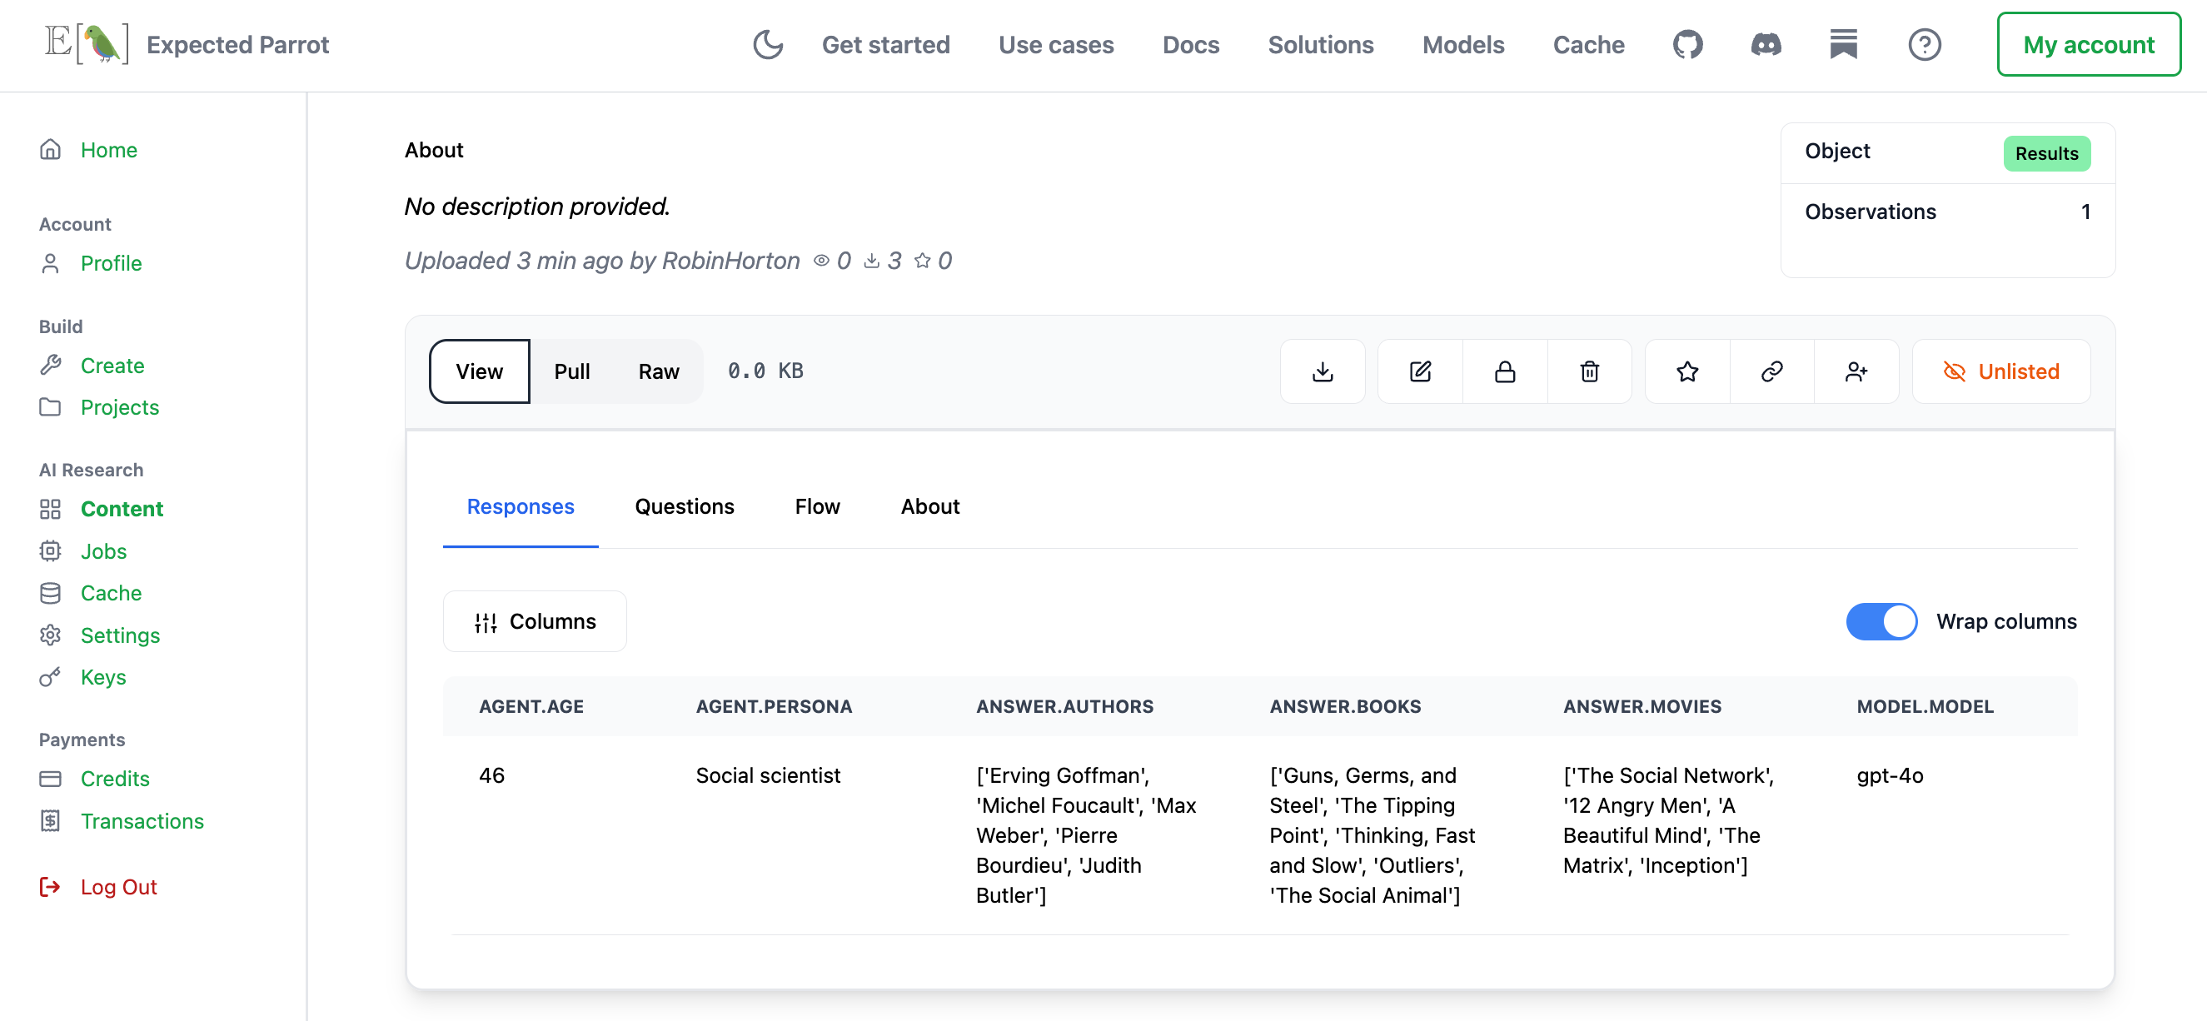Image resolution: width=2207 pixels, height=1021 pixels.
Task: Click the lock icon button
Action: coord(1504,371)
